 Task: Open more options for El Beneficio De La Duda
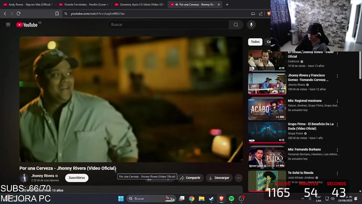coord(337,125)
